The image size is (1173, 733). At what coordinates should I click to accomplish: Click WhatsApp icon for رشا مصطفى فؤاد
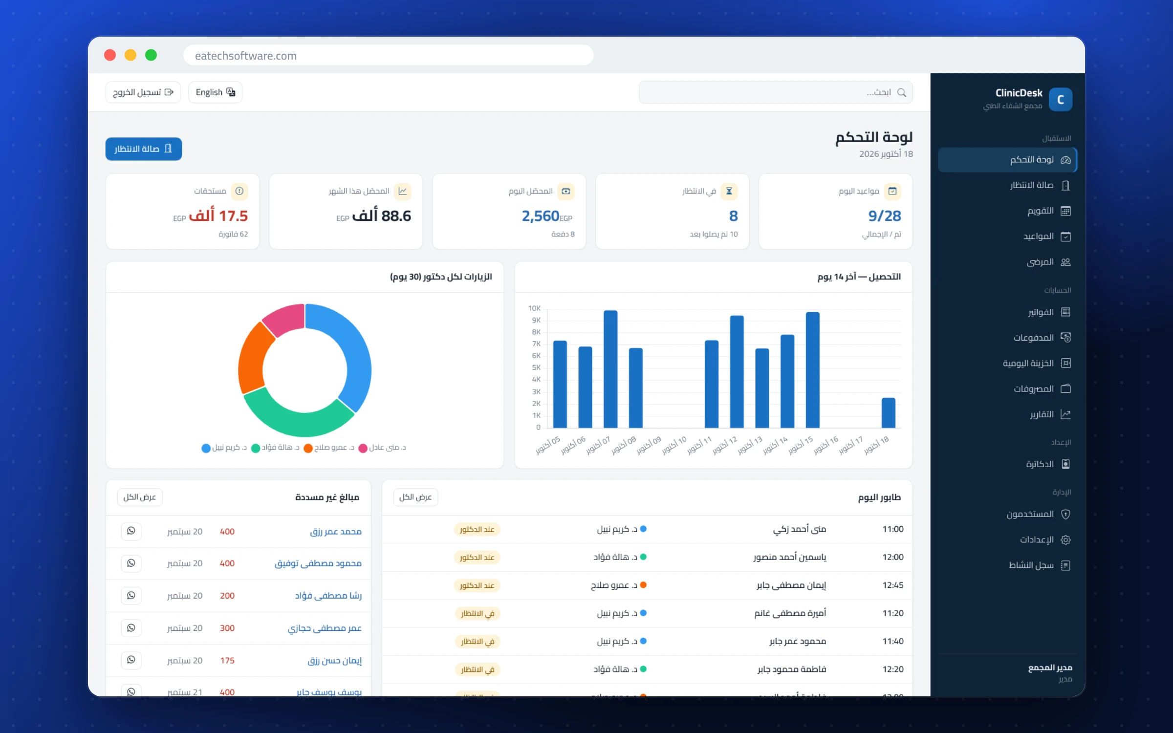click(131, 595)
